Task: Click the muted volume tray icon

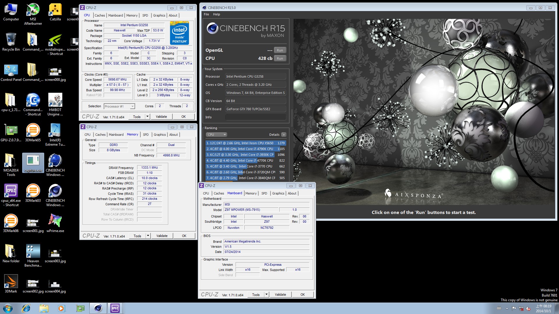Action: tap(528, 308)
